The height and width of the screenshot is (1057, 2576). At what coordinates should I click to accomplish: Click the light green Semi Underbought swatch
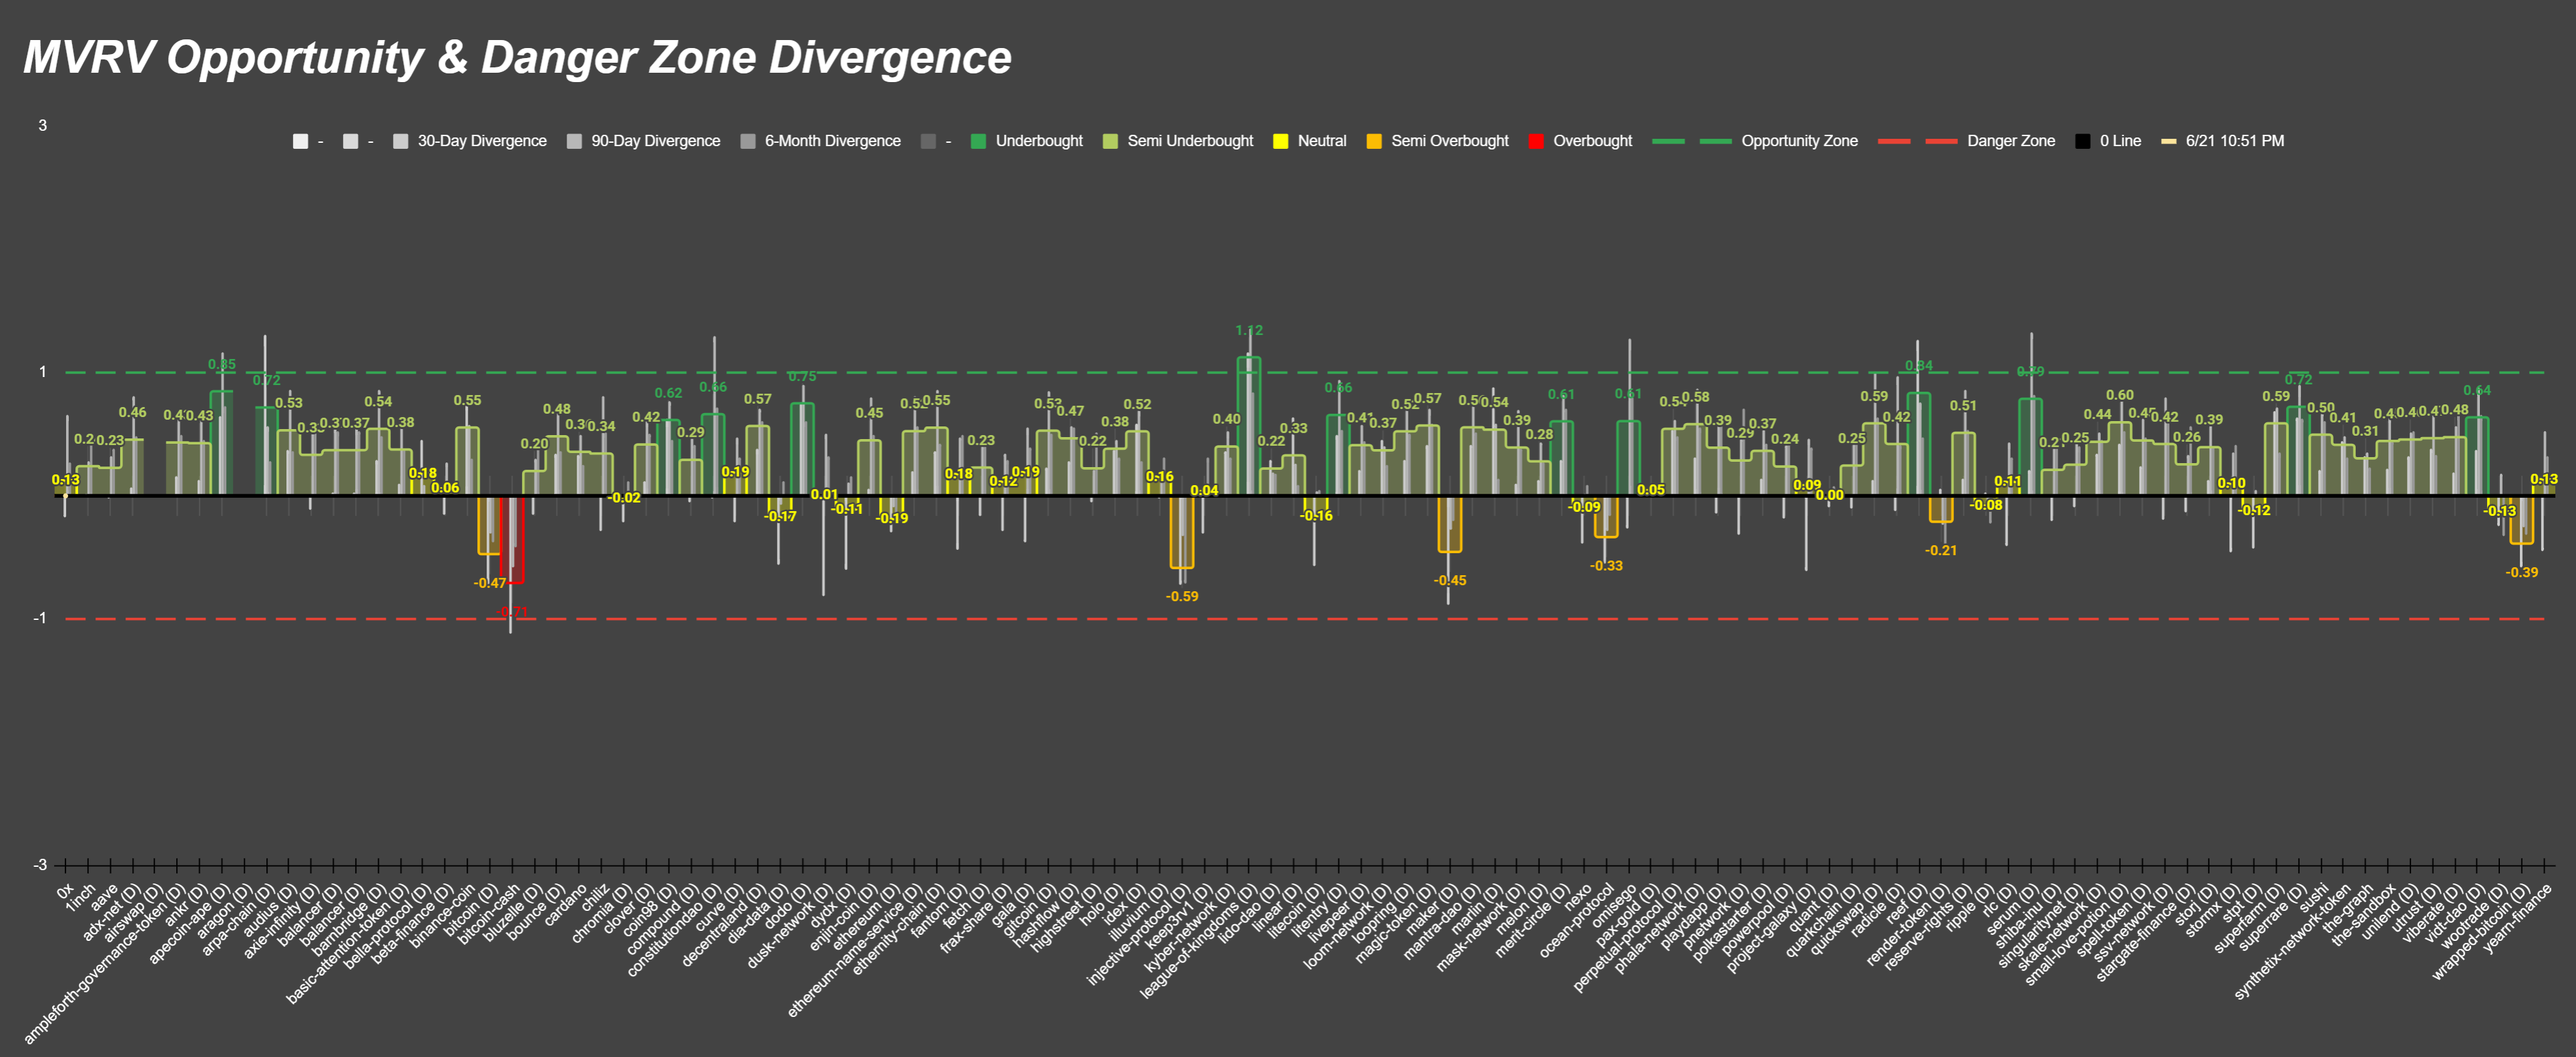point(1110,141)
